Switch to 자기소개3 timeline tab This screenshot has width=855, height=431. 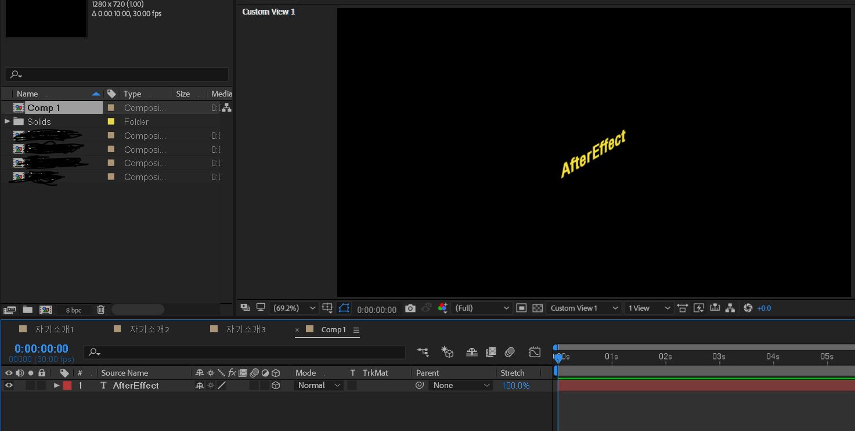246,329
